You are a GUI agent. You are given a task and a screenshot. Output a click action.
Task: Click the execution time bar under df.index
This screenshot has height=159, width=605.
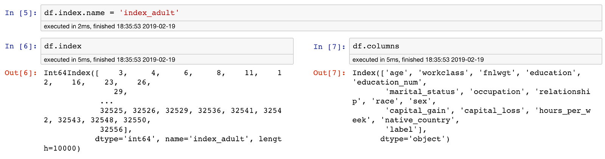click(167, 60)
